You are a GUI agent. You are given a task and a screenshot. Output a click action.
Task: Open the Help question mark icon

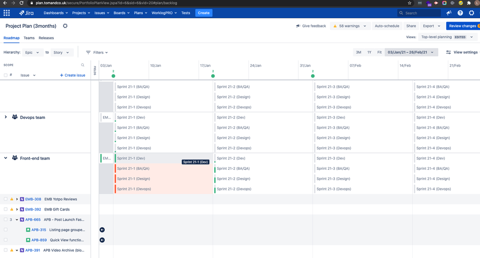click(x=460, y=13)
